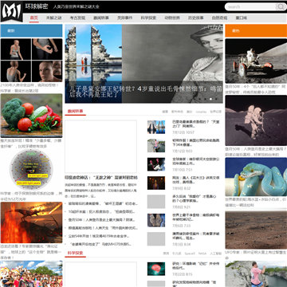Image resolution: width=287 pixels, height=287 pixels.
Task: Click the magnifier search button
Action: click(281, 7)
